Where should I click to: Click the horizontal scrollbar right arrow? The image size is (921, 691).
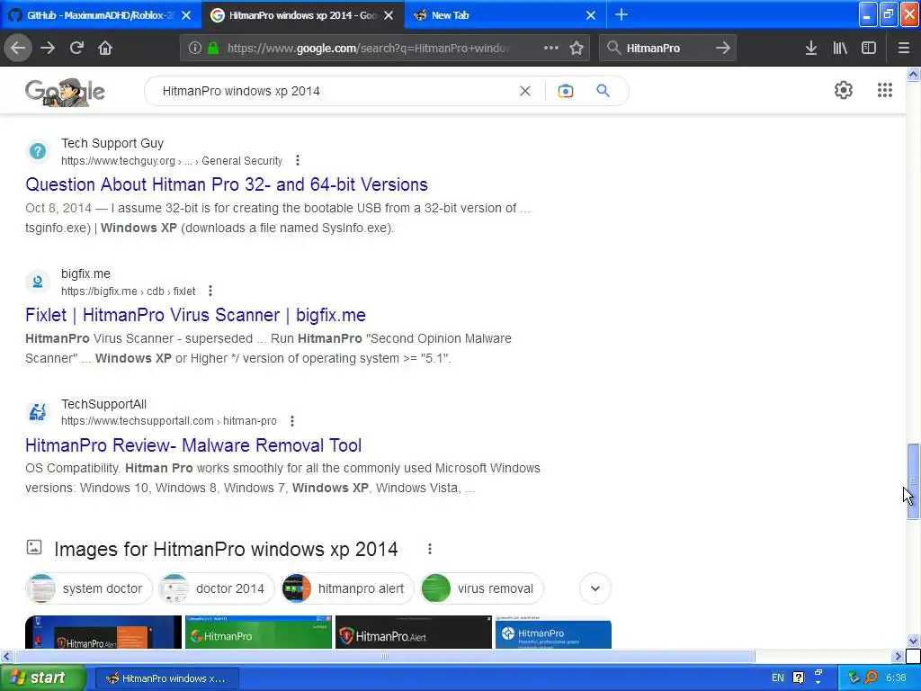899,656
